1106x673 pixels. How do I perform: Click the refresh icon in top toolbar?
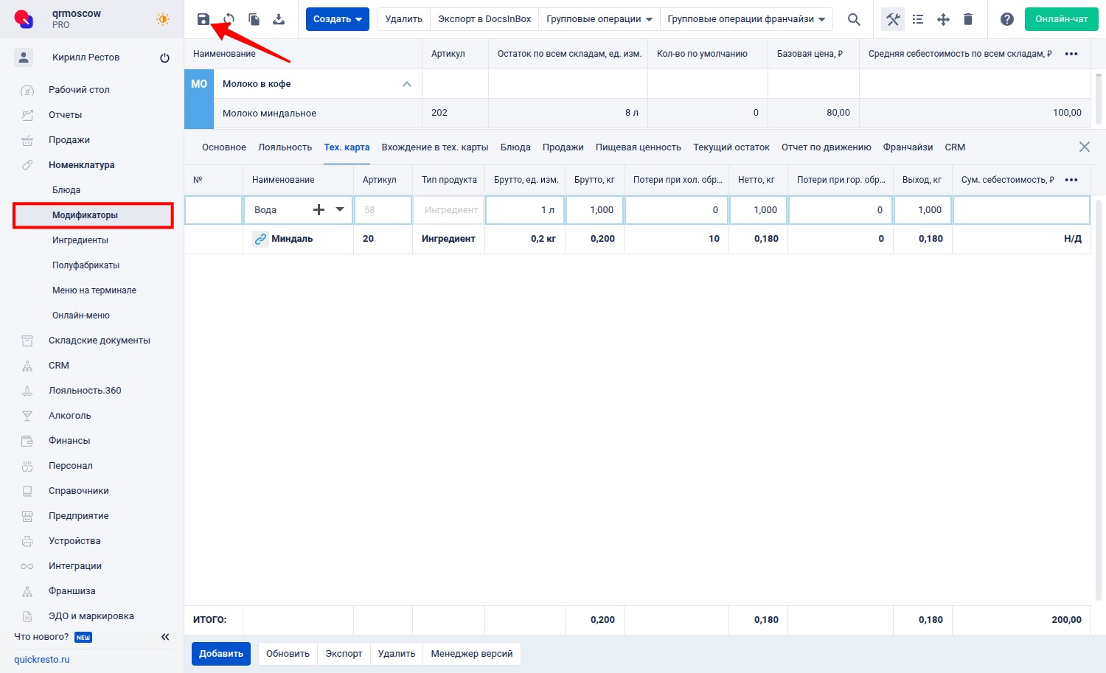click(x=229, y=19)
